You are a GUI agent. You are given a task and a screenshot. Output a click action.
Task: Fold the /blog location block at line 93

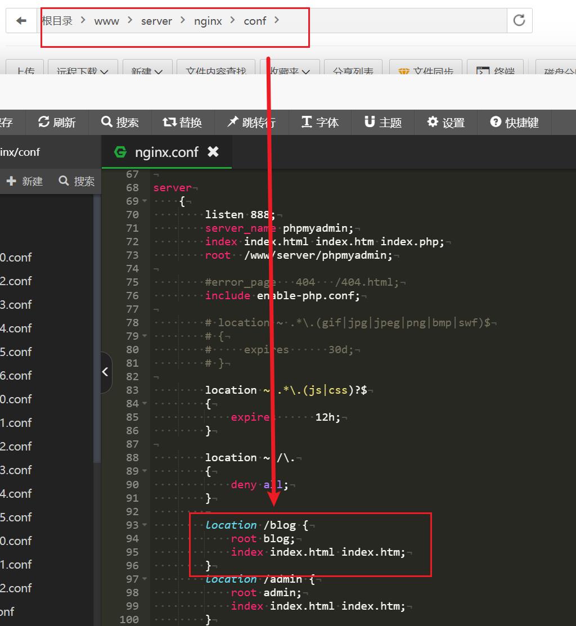(145, 525)
